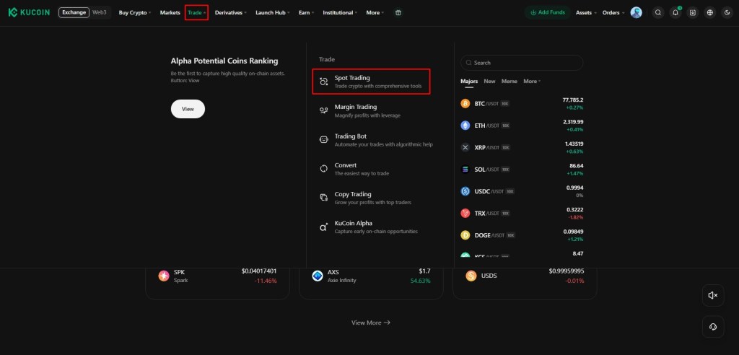Expand the More dropdown in top navigation
Viewport: 739px width, 355px height.
coord(375,13)
